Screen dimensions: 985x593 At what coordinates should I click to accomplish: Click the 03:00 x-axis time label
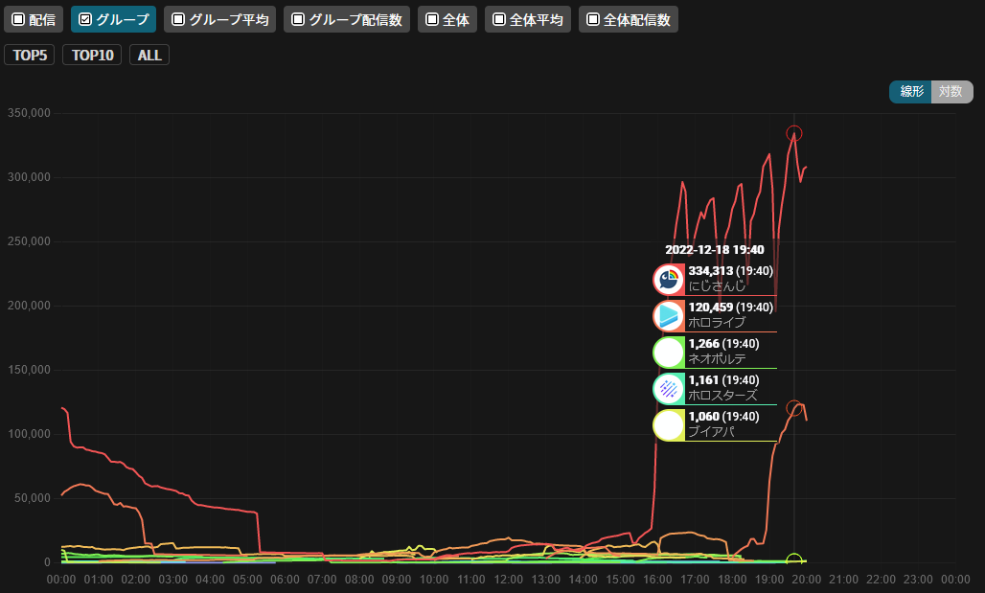coord(172,580)
